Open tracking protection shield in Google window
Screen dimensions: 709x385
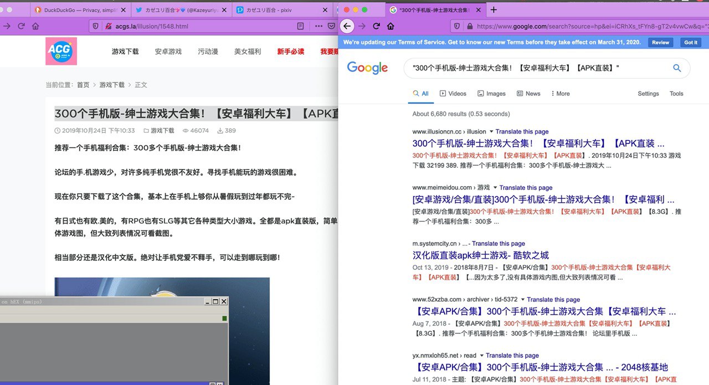point(457,26)
